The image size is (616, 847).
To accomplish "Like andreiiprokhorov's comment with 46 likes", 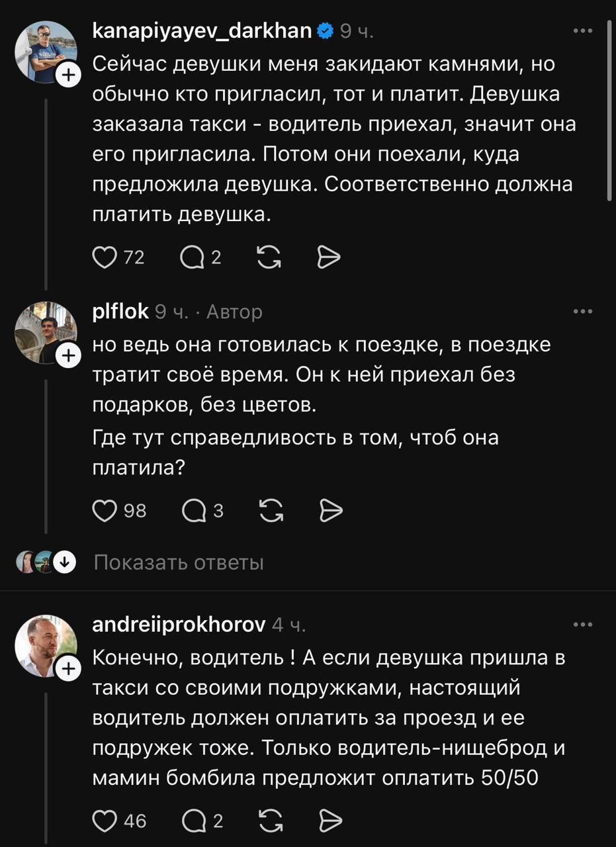I will 104,821.
